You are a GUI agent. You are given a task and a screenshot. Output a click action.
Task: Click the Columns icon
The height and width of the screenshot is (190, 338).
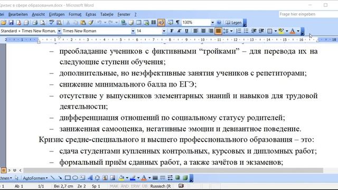[x=154, y=22]
